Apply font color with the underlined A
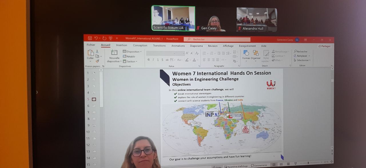 click(195, 60)
